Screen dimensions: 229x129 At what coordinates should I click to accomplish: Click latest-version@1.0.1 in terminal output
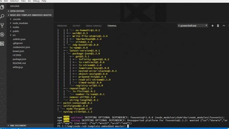point(84,51)
